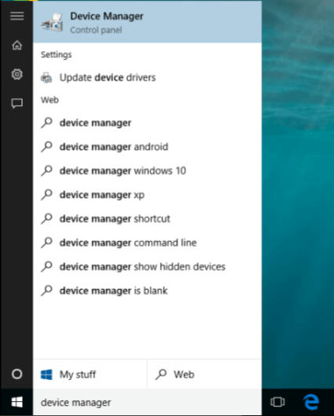Select device manager command line suggestion

147,243
